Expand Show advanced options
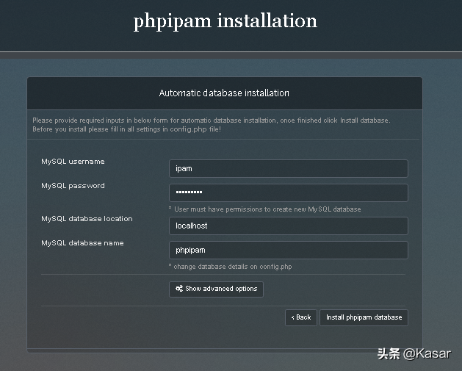 pos(216,289)
